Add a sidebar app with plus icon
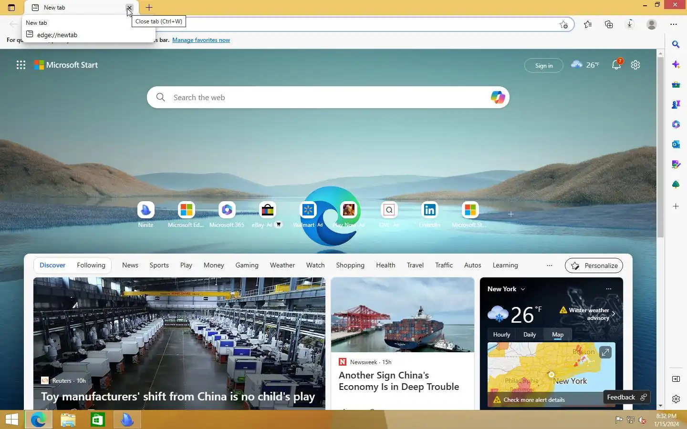 pos(676,206)
